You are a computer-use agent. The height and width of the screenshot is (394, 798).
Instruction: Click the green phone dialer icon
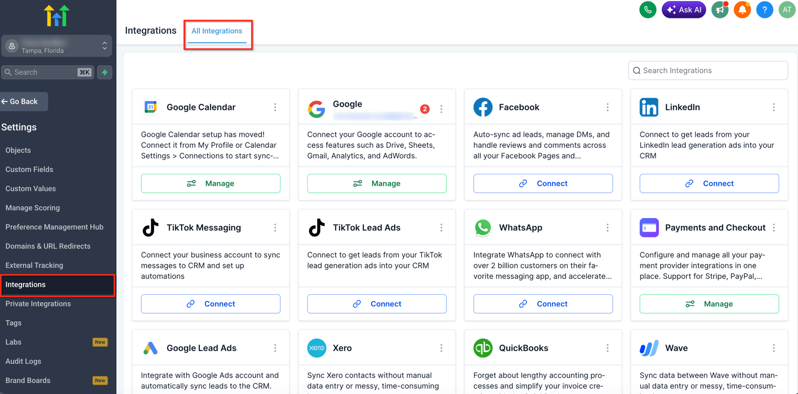pyautogui.click(x=647, y=9)
